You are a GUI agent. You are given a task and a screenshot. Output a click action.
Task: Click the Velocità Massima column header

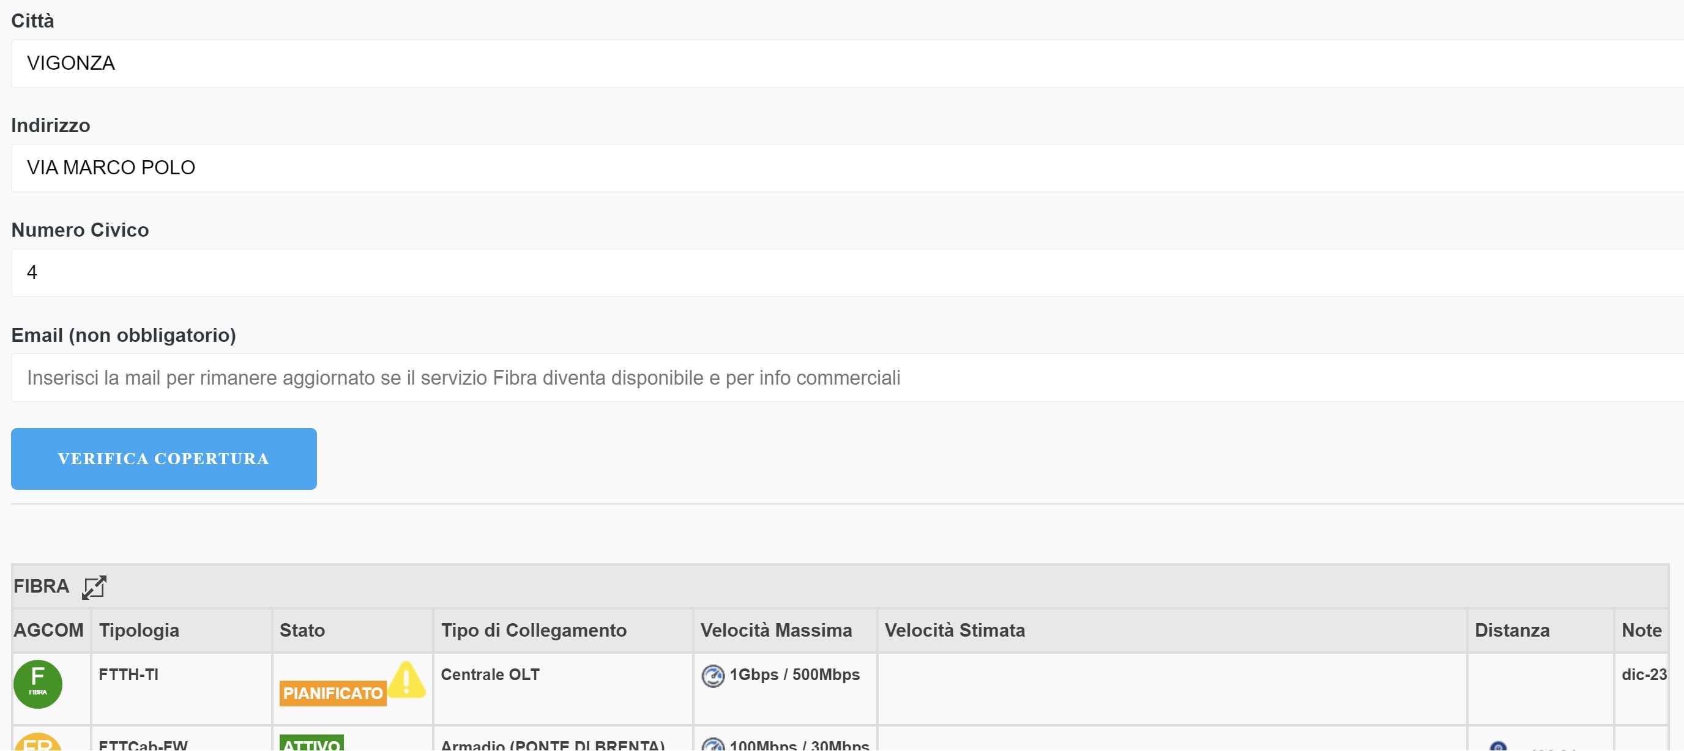pos(776,630)
